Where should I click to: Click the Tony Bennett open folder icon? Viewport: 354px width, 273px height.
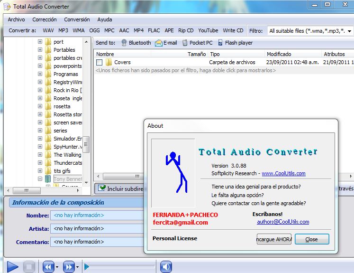tap(48, 179)
